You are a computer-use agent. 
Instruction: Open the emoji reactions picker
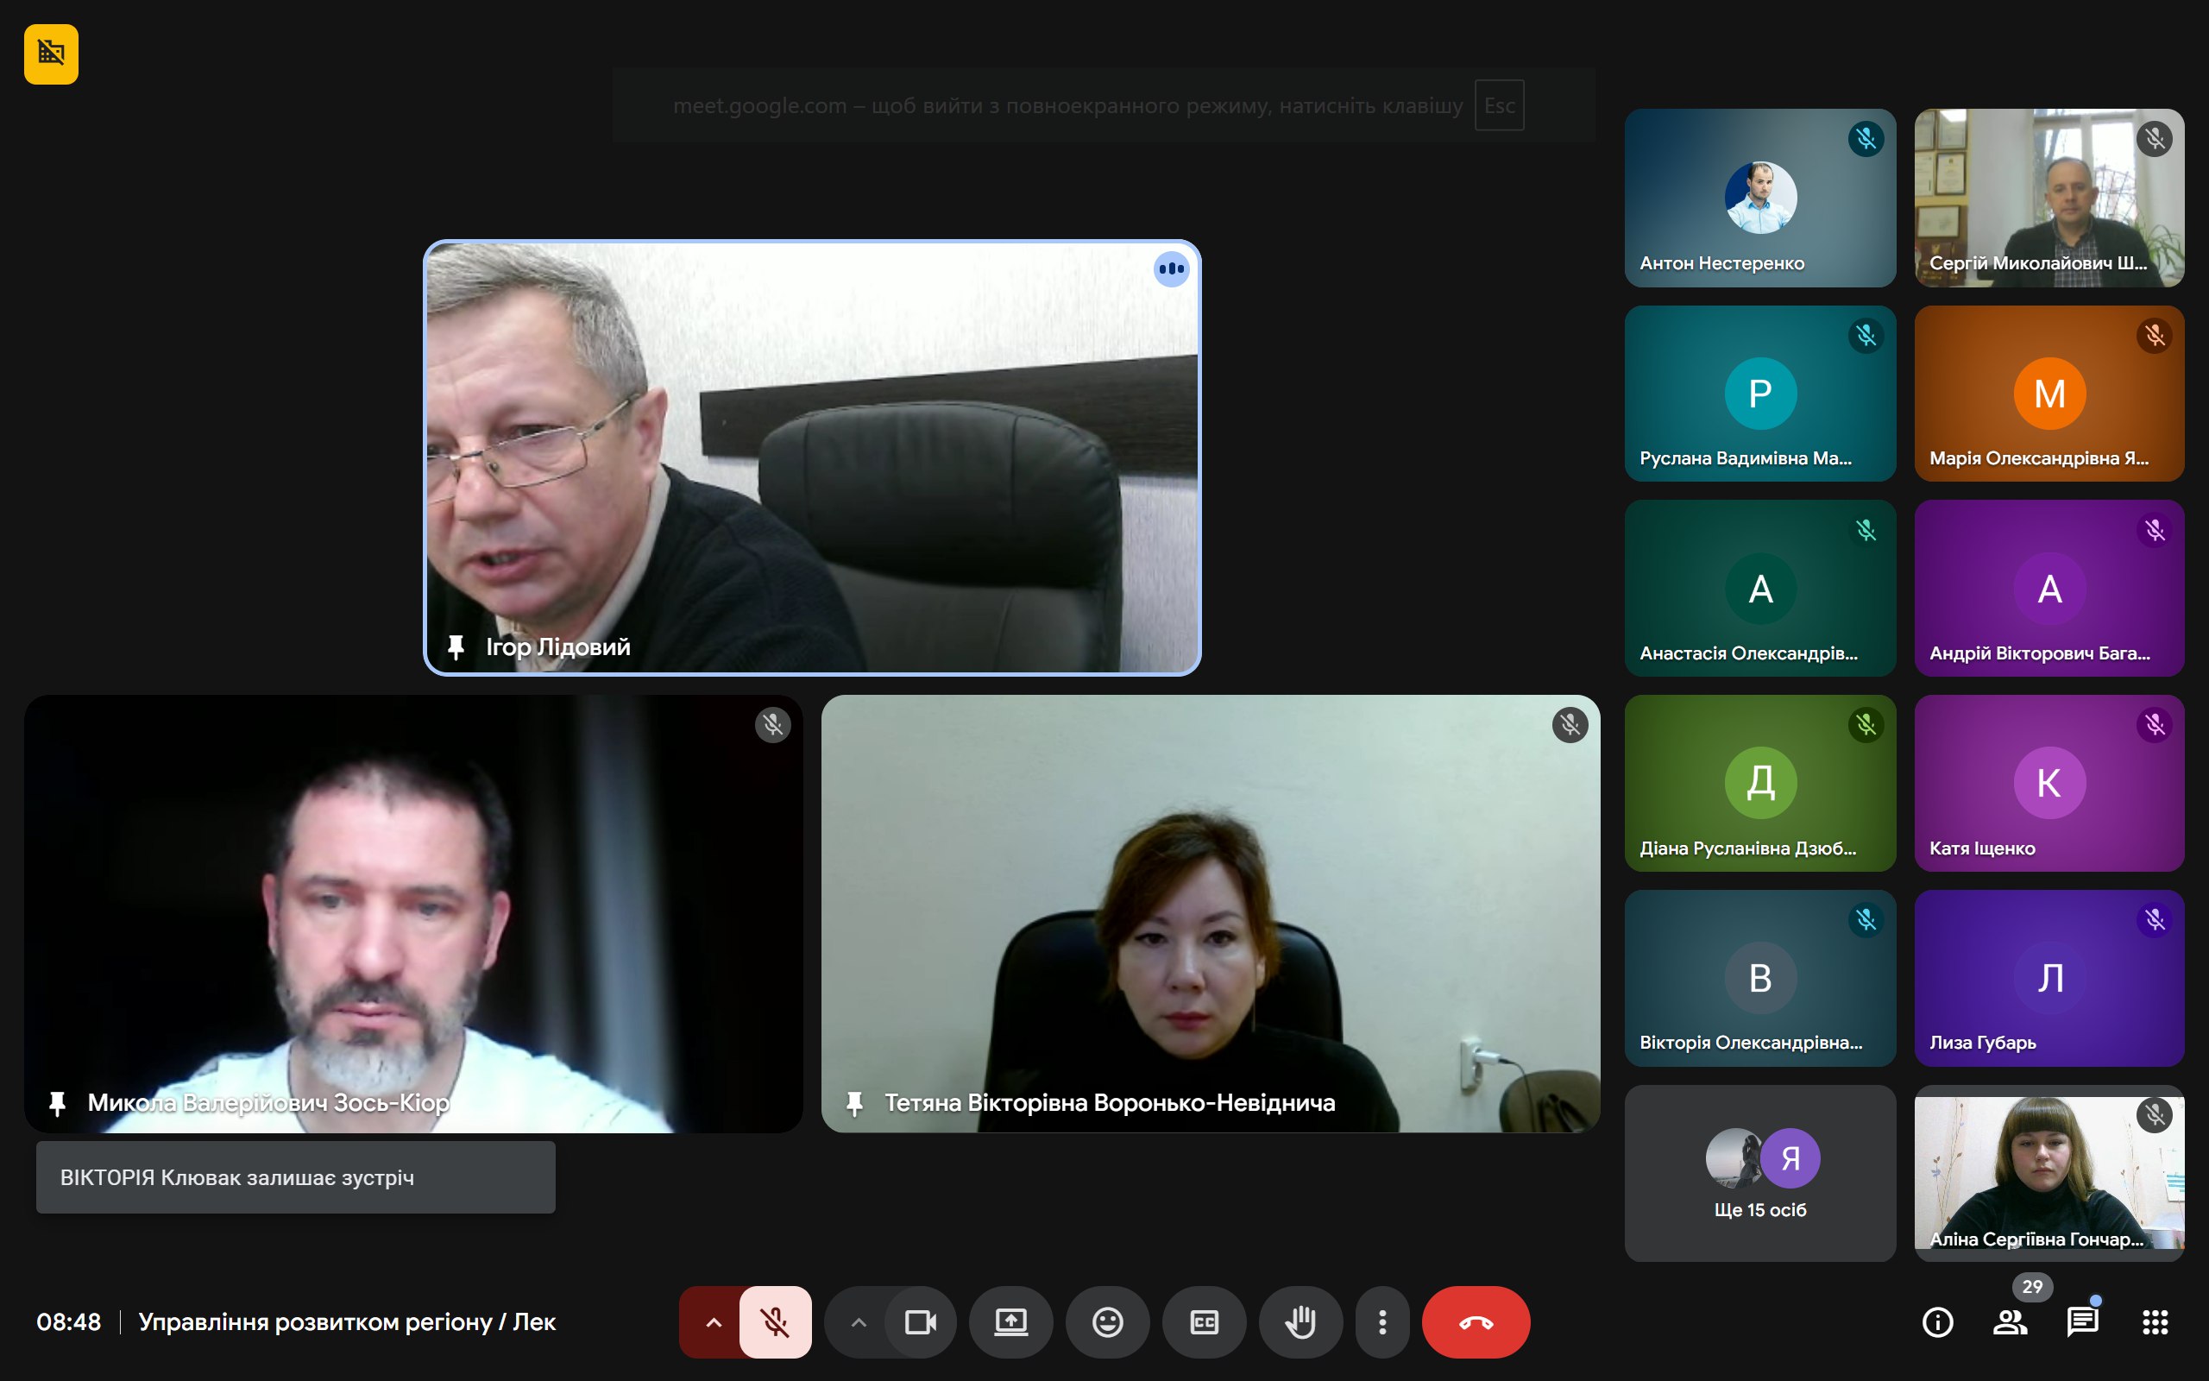(x=1107, y=1321)
